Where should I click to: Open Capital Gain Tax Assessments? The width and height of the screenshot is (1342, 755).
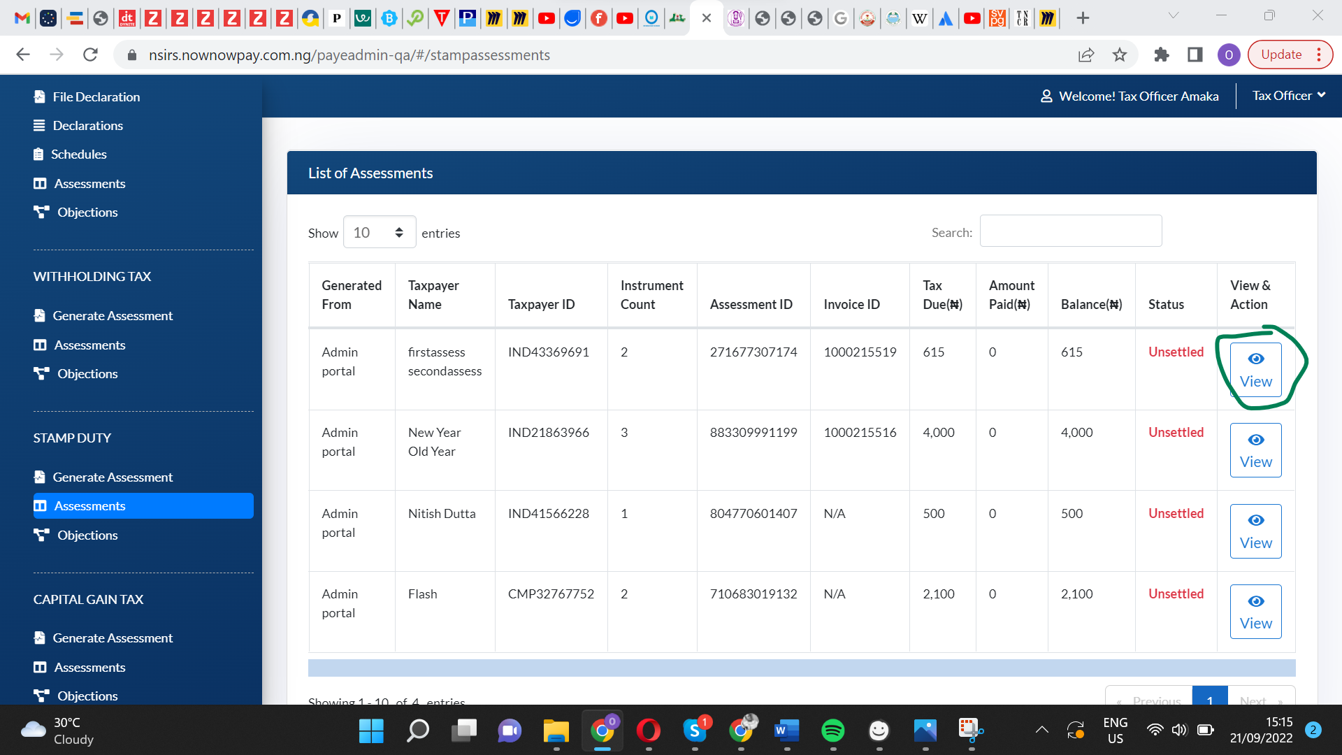(80, 667)
